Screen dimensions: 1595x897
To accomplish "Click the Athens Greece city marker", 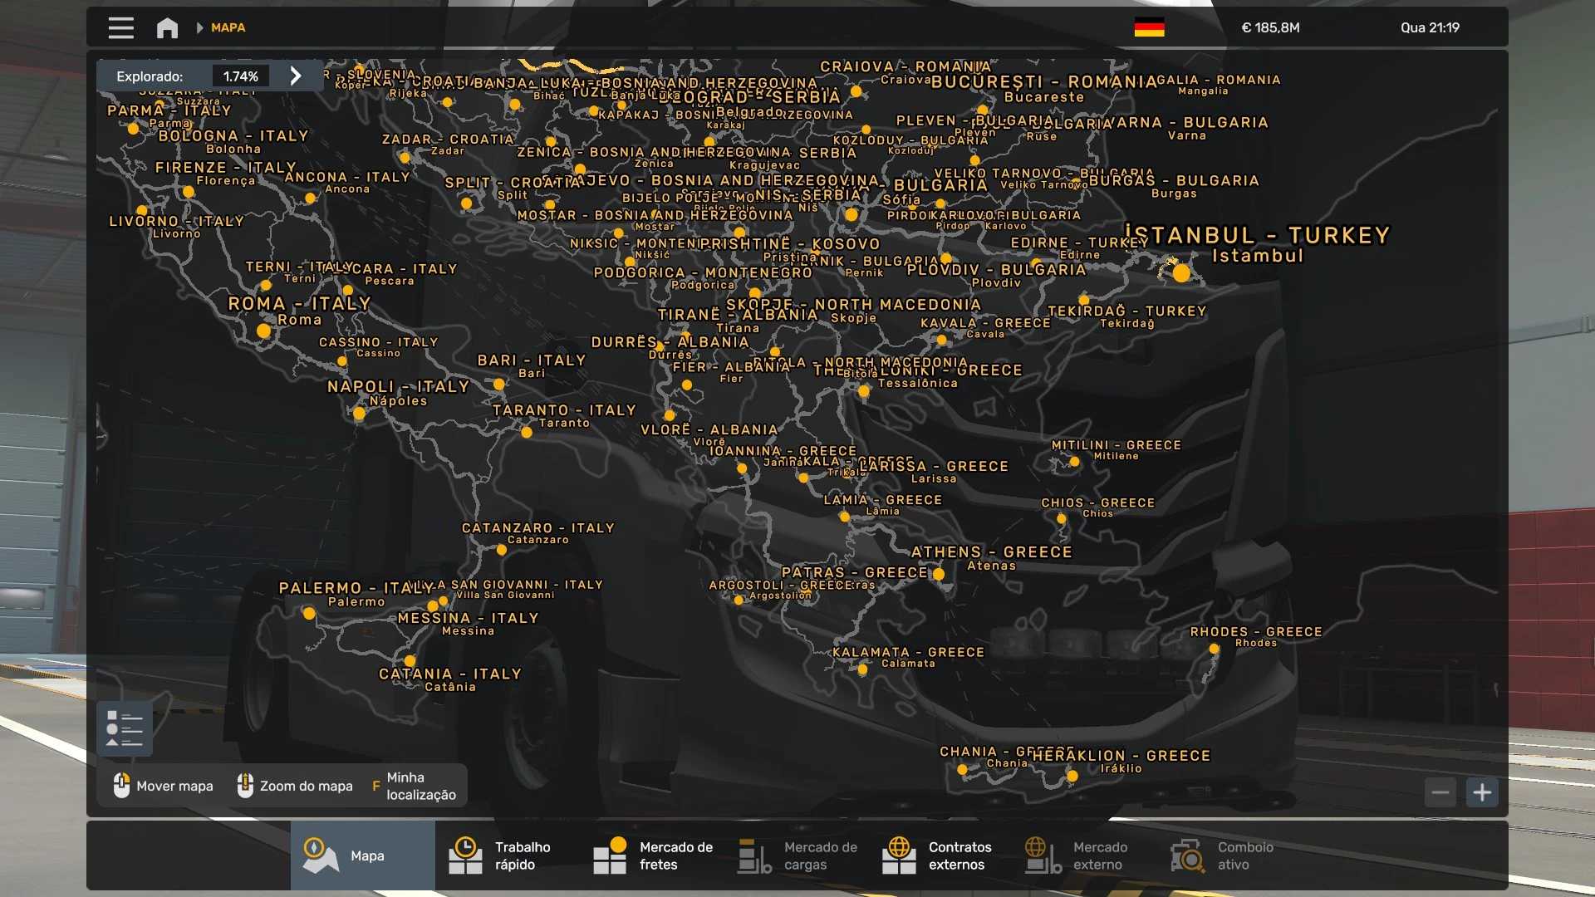I will [938, 574].
